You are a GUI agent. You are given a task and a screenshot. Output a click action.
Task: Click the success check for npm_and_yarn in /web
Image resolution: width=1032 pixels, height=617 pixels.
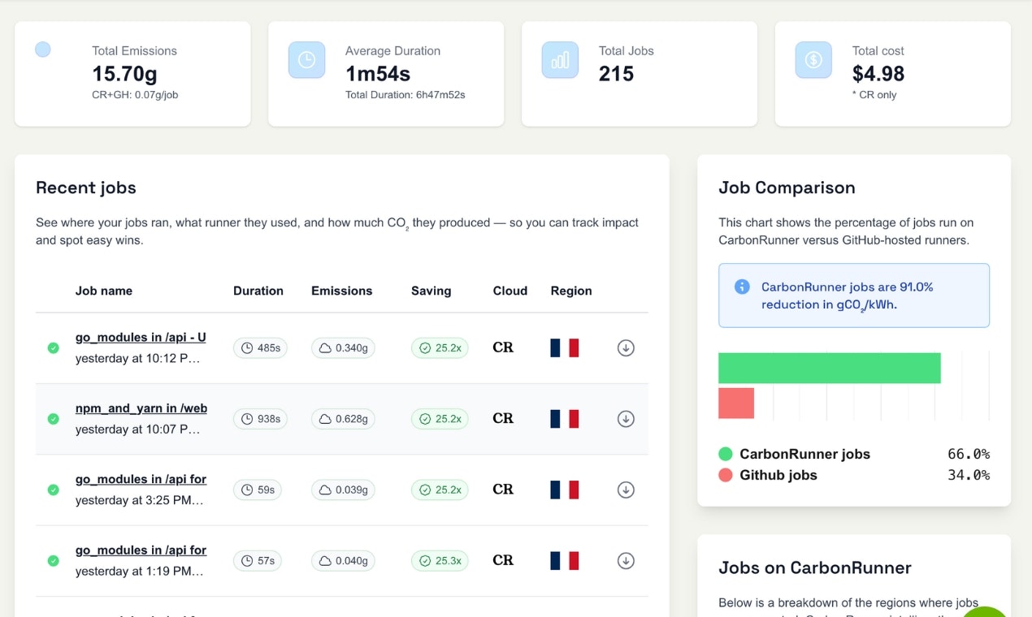(53, 419)
